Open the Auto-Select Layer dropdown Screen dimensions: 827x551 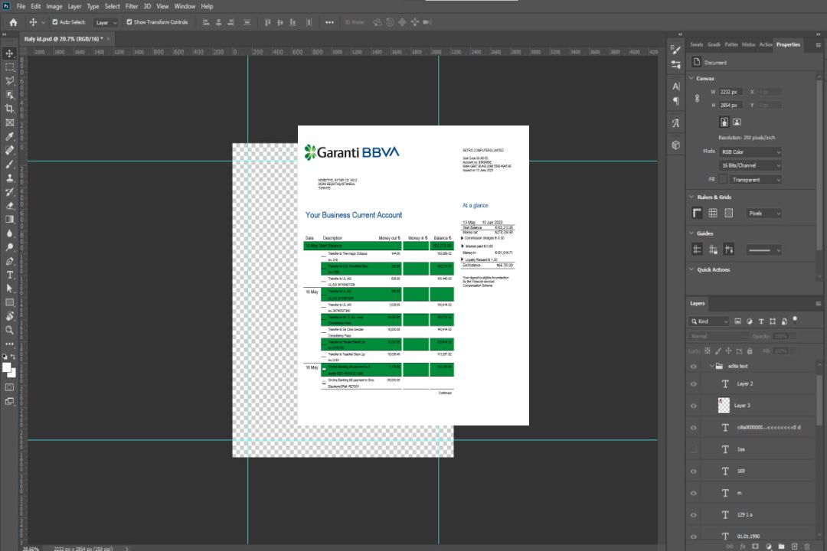coord(106,23)
